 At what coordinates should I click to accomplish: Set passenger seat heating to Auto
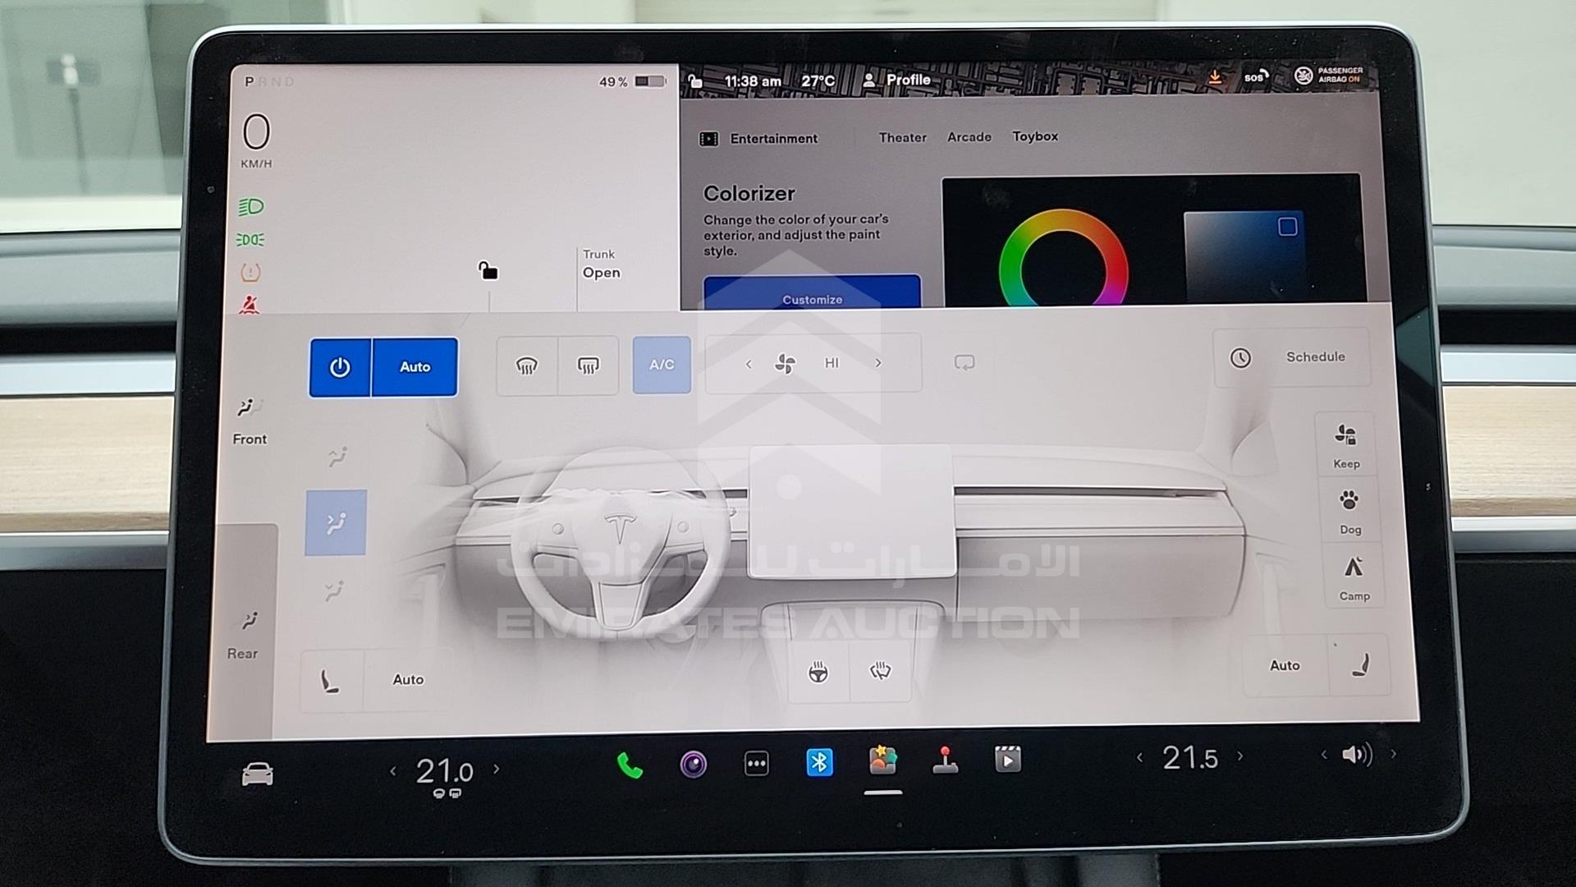[1285, 666]
